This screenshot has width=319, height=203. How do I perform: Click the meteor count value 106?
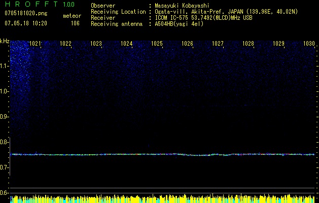click(x=75, y=23)
